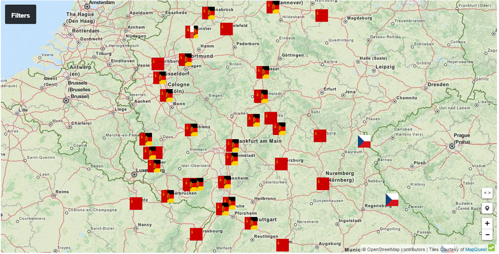Image resolution: width=499 pixels, height=254 pixels.
Task: Select the red flag marker near Magdeburg
Action: pyautogui.click(x=322, y=16)
